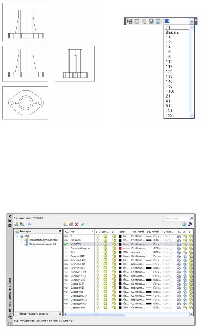Toggle the light bulb for layer Разрез-HAT
The height and width of the screenshot is (329, 202).
point(98,260)
